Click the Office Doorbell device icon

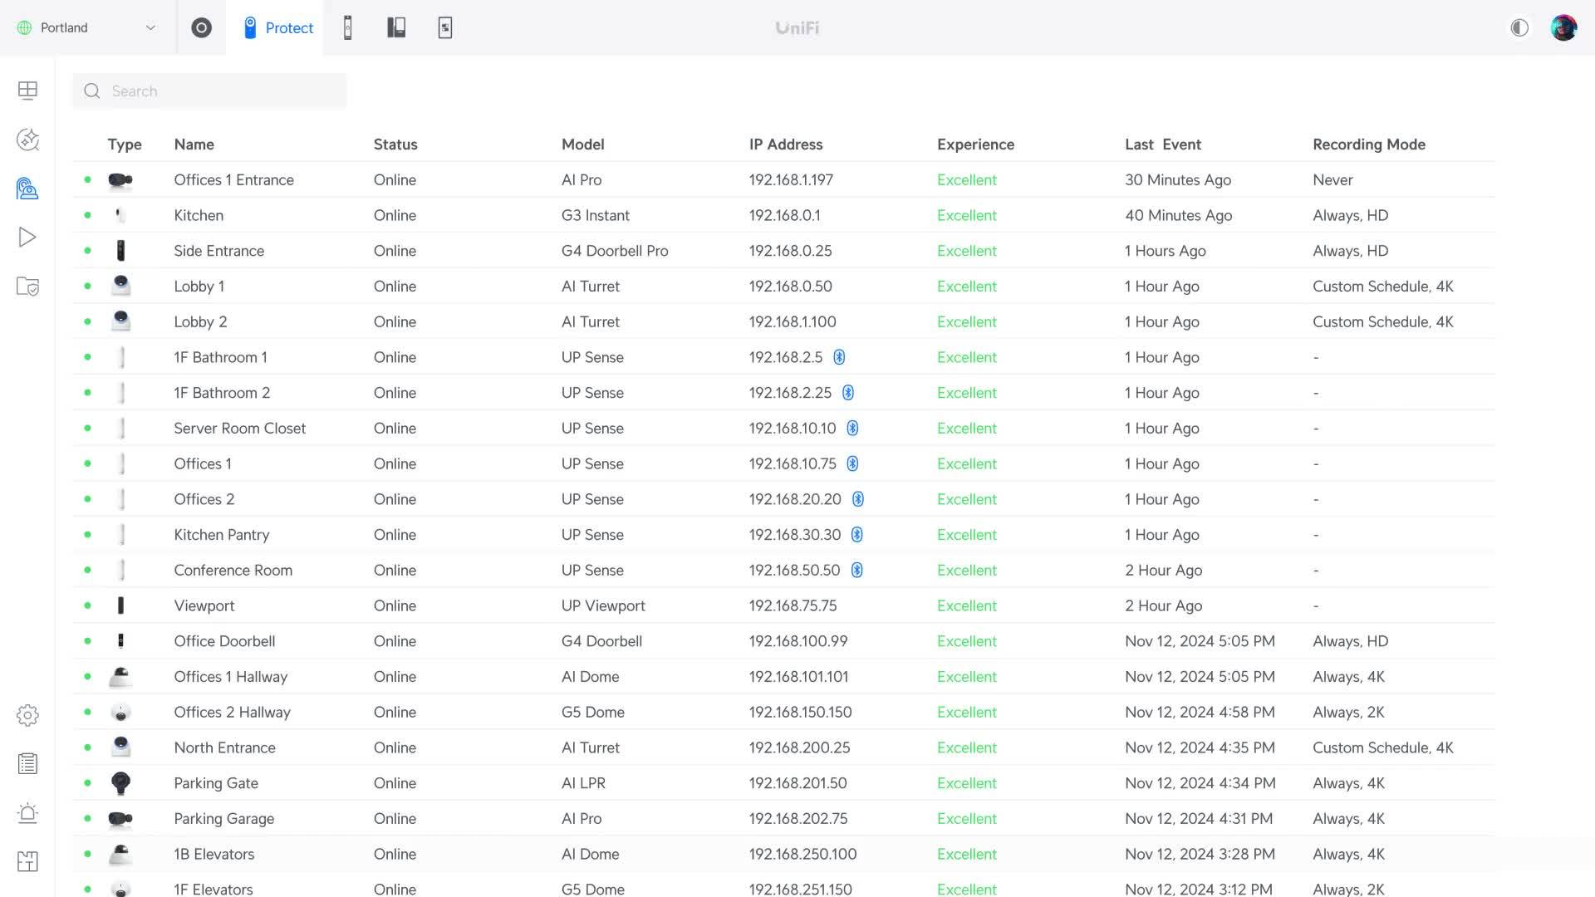click(x=120, y=641)
